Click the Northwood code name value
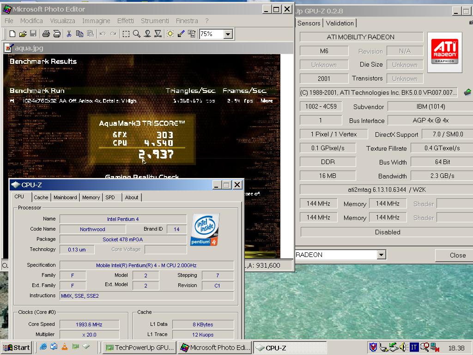Screen dimensions: 473x355 tap(92, 229)
